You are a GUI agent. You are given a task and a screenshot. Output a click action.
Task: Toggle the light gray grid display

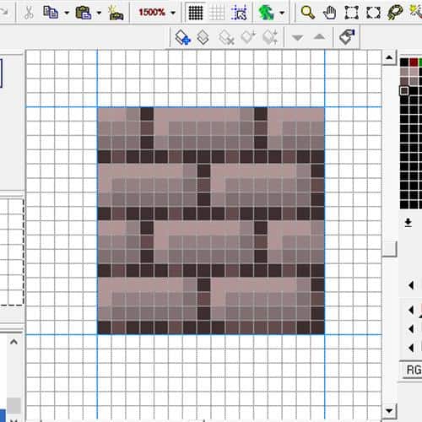[x=217, y=13]
